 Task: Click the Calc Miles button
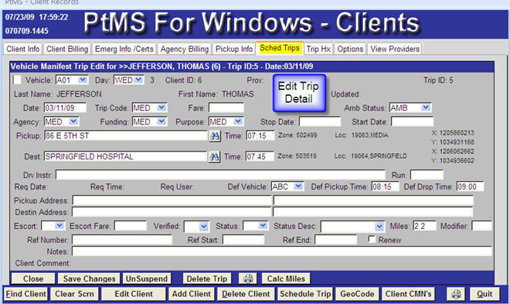point(286,278)
